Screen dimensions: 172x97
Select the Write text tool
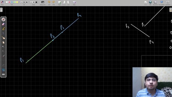click(x=3, y=65)
